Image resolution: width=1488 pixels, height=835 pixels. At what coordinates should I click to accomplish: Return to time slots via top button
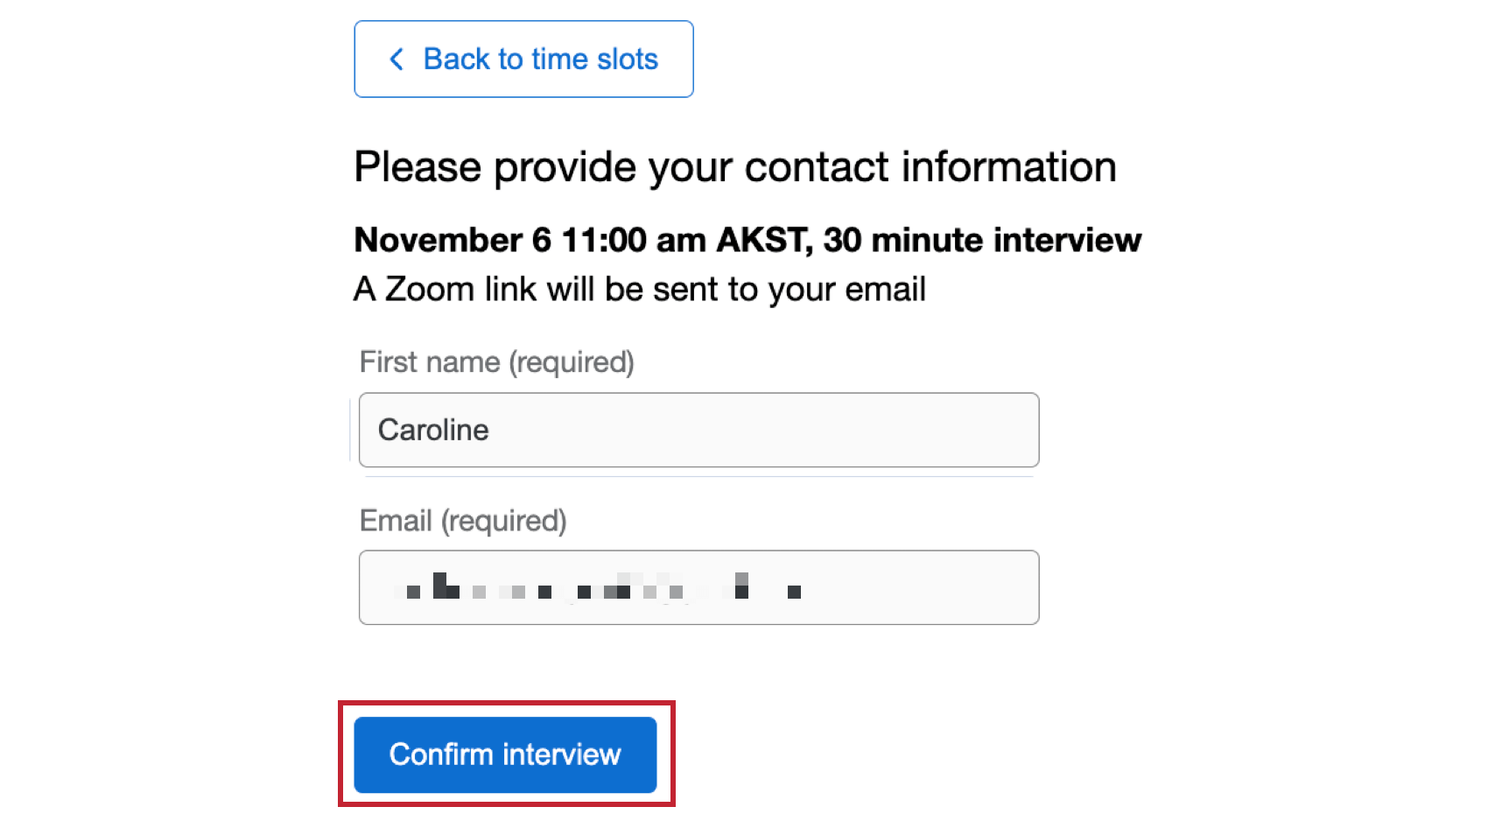(523, 59)
